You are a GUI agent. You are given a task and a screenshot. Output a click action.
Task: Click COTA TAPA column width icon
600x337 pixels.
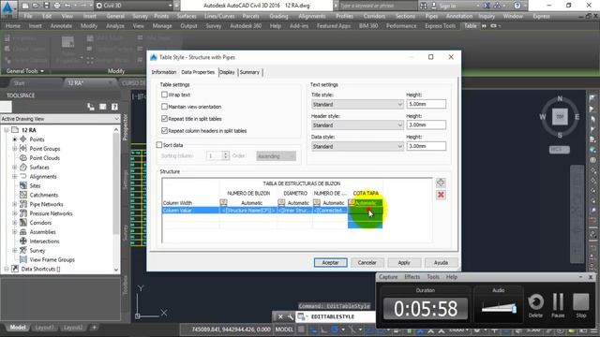coord(352,202)
